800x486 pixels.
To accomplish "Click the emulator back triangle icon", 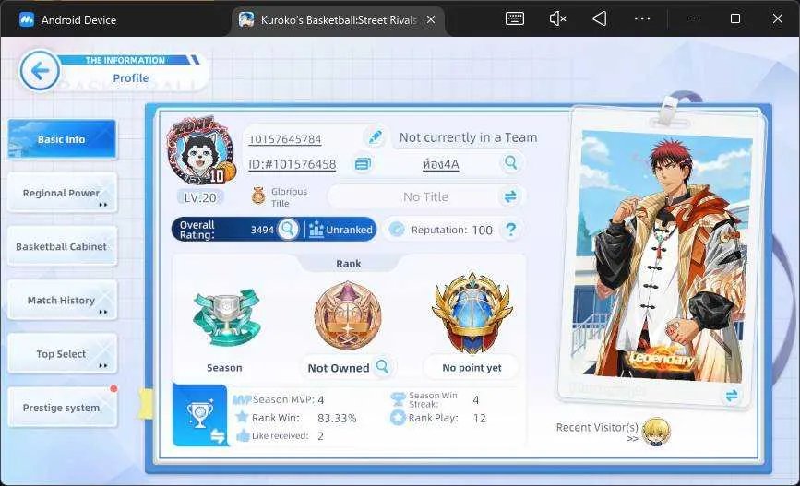I will (600, 18).
